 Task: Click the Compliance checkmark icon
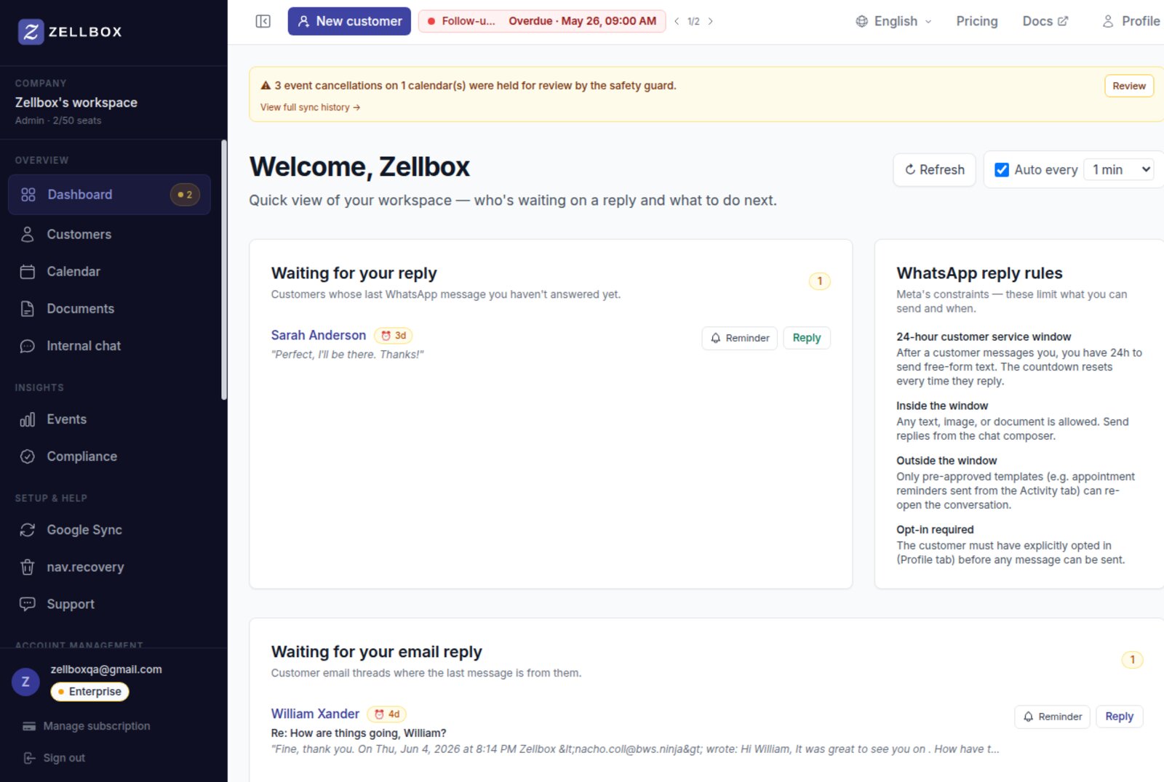coord(28,456)
